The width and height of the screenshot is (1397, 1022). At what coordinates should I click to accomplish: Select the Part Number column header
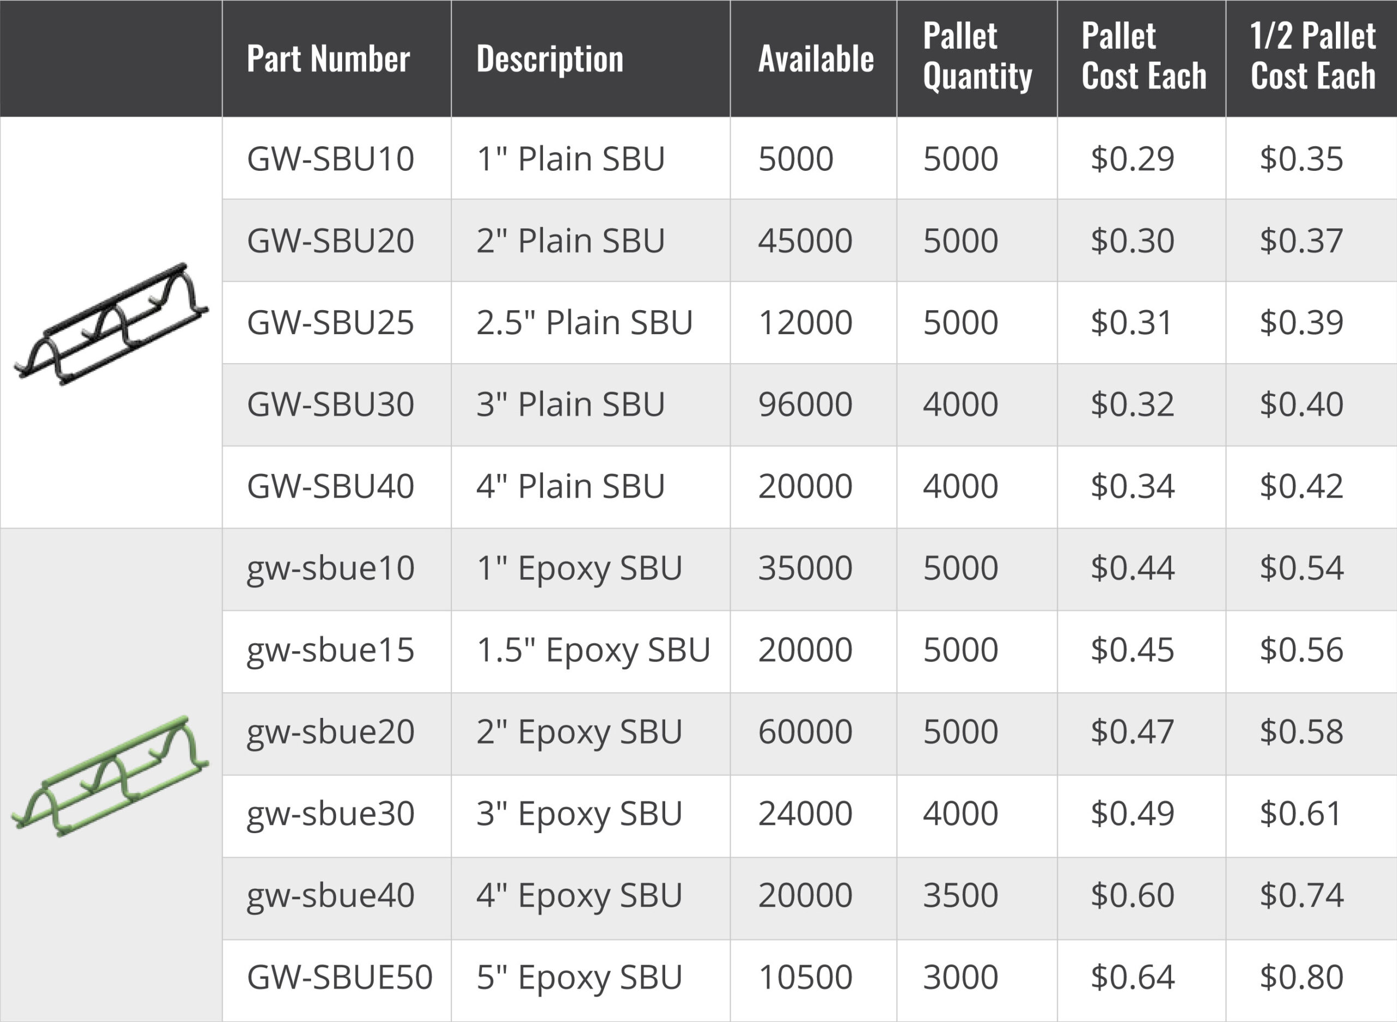328,59
